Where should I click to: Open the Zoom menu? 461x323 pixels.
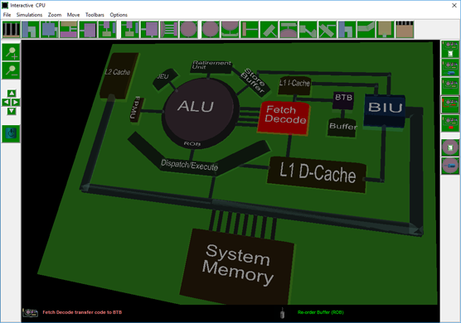55,15
